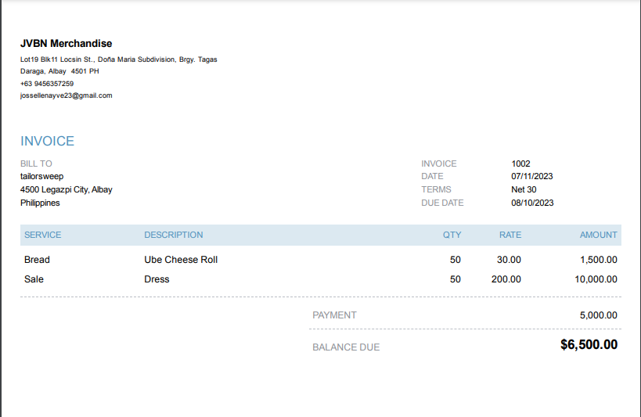Click the AMOUNT column header
Viewport: 641px width, 417px height.
tap(599, 235)
